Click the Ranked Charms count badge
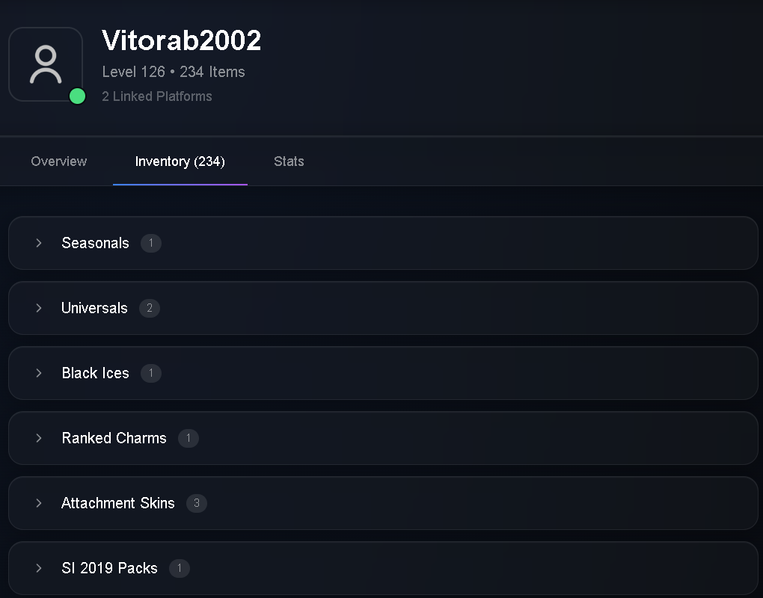This screenshot has width=763, height=598. (189, 438)
